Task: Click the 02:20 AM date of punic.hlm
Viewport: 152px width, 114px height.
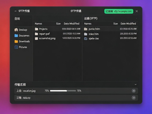Action: pyautogui.click(x=128, y=29)
